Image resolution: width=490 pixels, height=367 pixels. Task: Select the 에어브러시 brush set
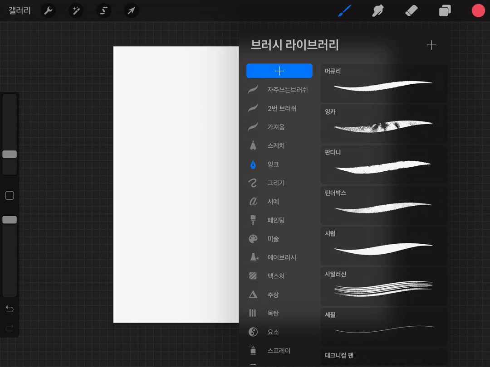click(281, 257)
